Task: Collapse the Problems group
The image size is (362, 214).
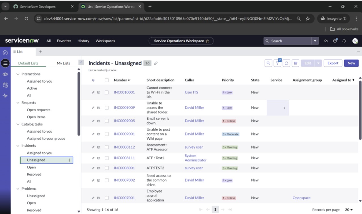Action: click(x=18, y=189)
